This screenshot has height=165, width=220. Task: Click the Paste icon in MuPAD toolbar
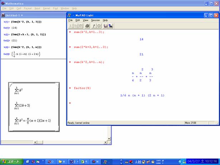pyautogui.click(x=80, y=26)
